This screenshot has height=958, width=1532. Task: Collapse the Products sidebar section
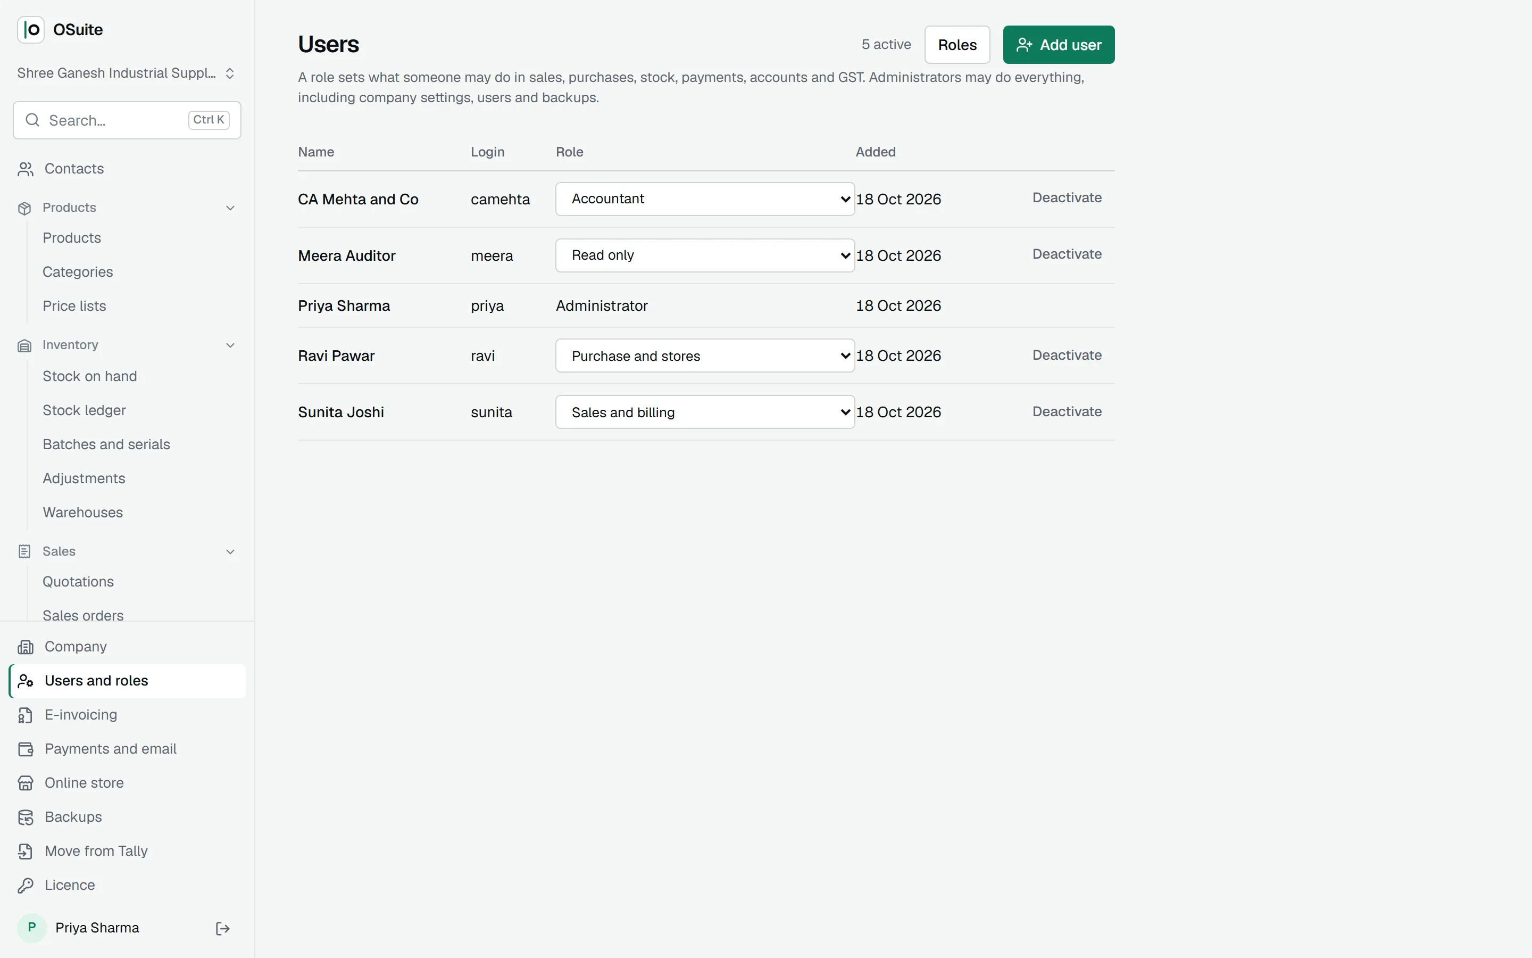tap(230, 208)
